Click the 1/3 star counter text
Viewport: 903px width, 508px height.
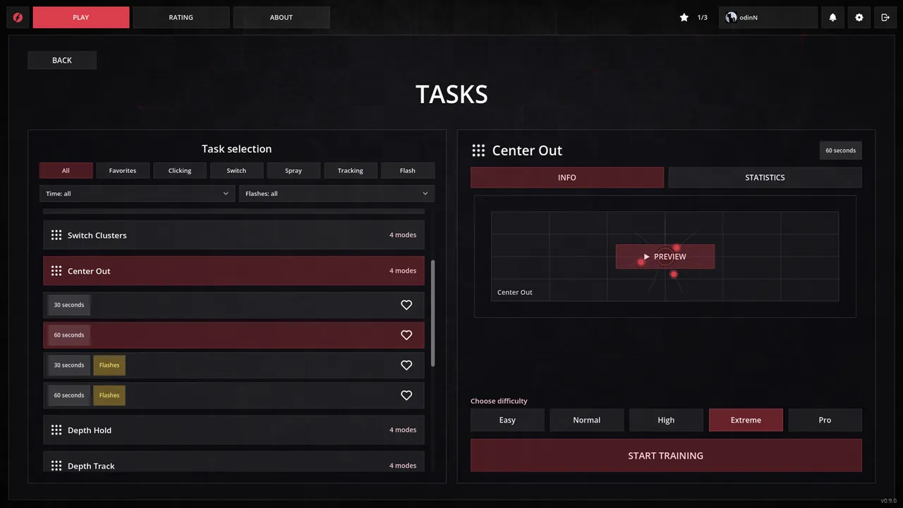pos(703,18)
